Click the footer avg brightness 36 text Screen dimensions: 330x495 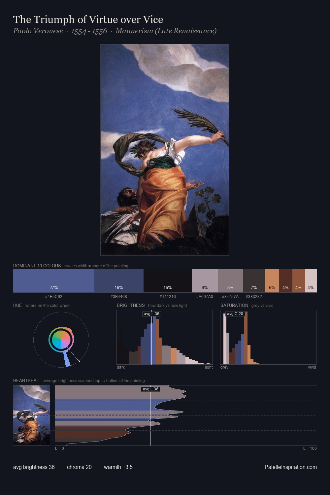(34, 467)
